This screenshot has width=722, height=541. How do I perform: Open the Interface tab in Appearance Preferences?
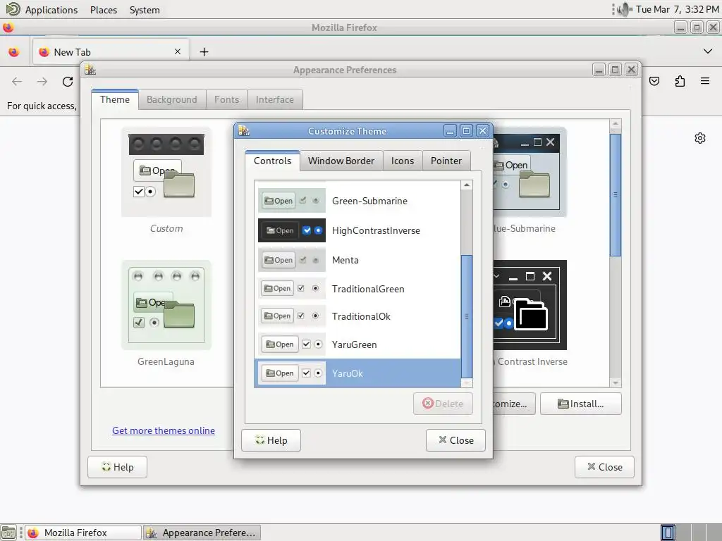275,100
